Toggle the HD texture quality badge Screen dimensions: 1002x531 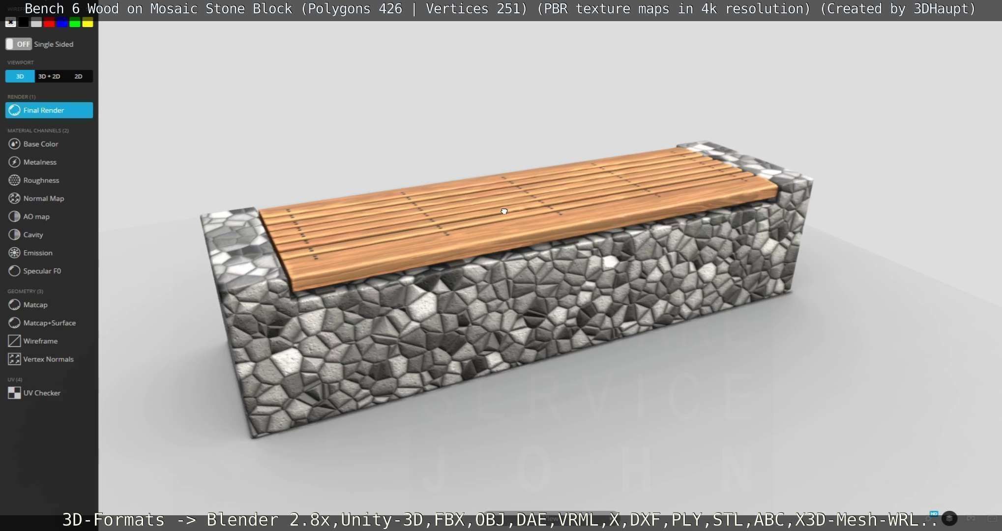point(934,514)
